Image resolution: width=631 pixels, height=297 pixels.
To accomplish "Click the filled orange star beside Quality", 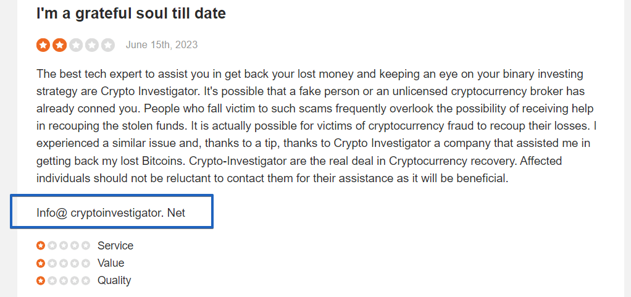I will pos(41,280).
